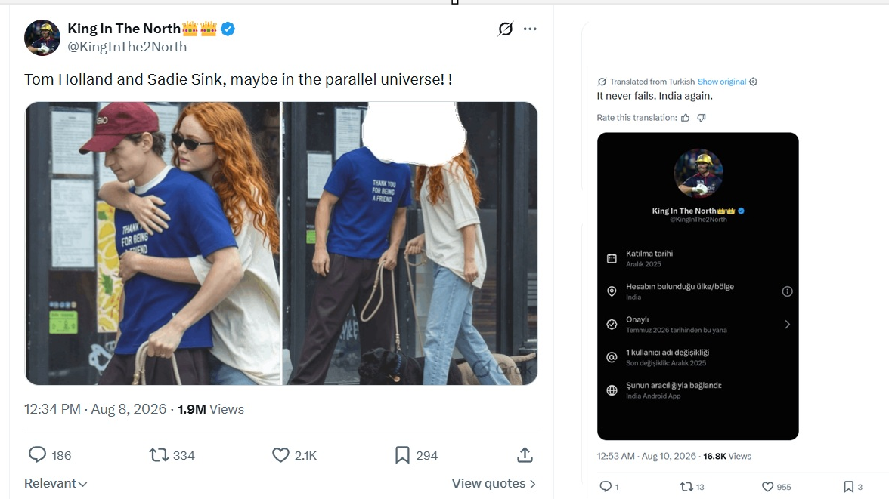The width and height of the screenshot is (889, 499).
Task: Open translation settings gear icon
Action: [x=753, y=82]
